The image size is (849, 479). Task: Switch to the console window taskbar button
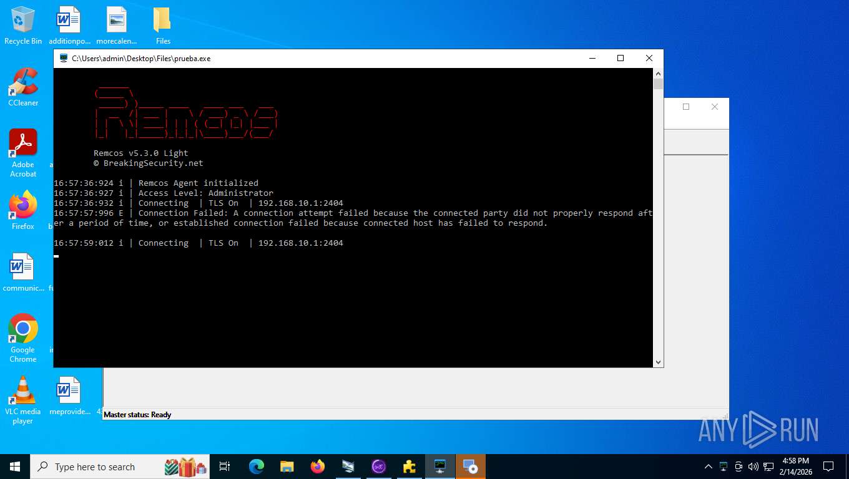(x=440, y=467)
